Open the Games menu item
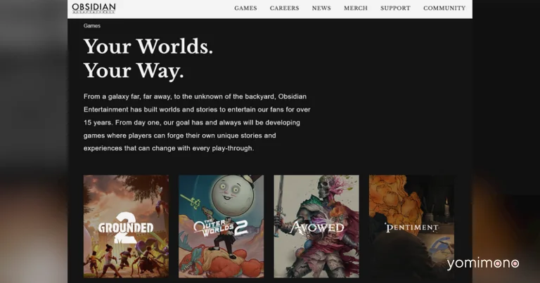 [245, 8]
